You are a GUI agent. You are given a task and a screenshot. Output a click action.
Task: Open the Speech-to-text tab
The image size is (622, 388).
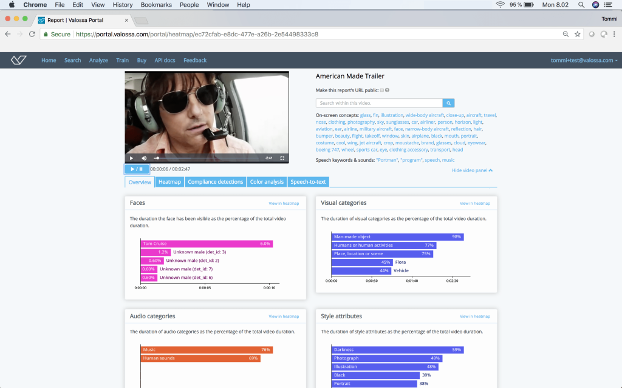tap(308, 182)
